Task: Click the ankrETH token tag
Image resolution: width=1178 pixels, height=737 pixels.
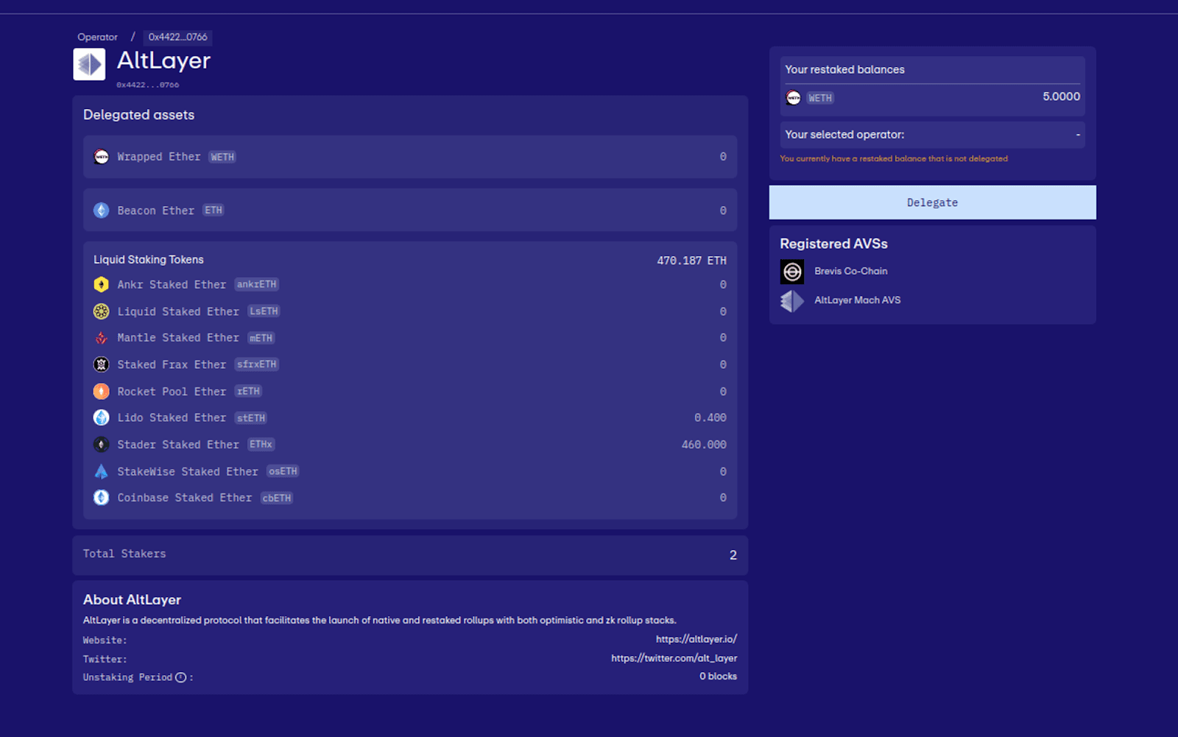Action: coord(256,284)
